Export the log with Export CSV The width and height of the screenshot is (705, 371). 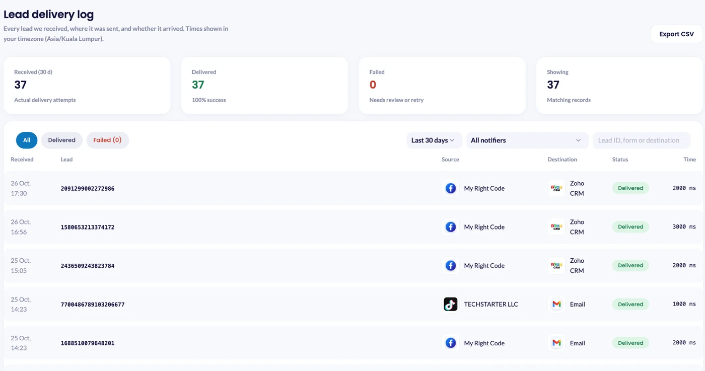676,34
